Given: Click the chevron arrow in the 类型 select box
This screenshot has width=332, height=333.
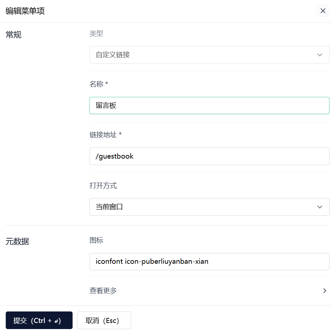Looking at the screenshot, I should coord(319,55).
